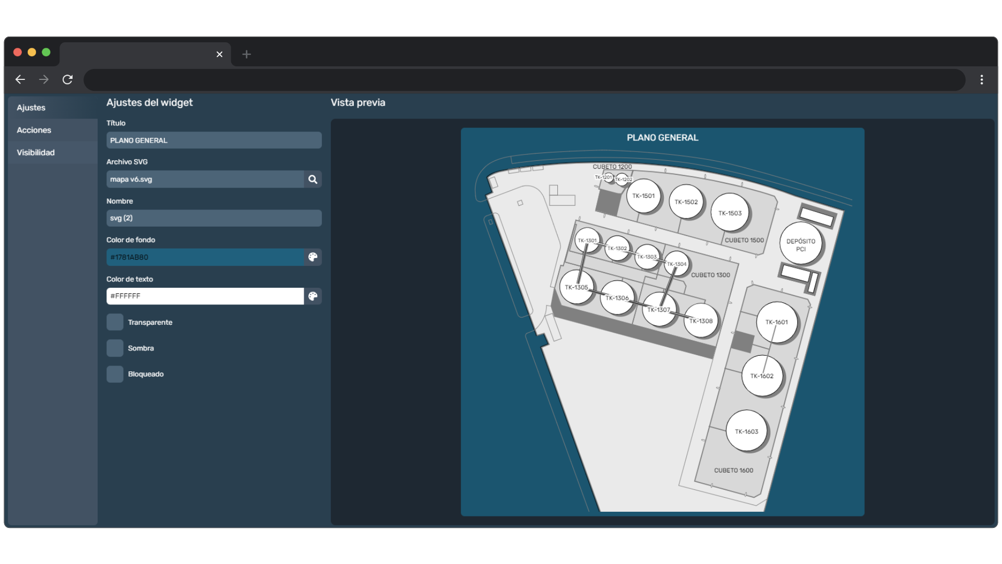Click the Título input field
Image resolution: width=1002 pixels, height=564 pixels.
(x=214, y=140)
